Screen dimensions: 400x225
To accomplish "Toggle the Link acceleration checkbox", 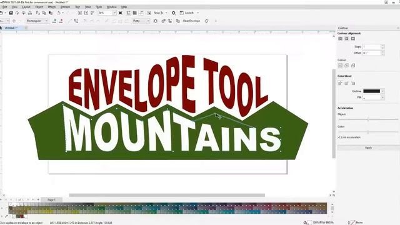I will [x=339, y=137].
